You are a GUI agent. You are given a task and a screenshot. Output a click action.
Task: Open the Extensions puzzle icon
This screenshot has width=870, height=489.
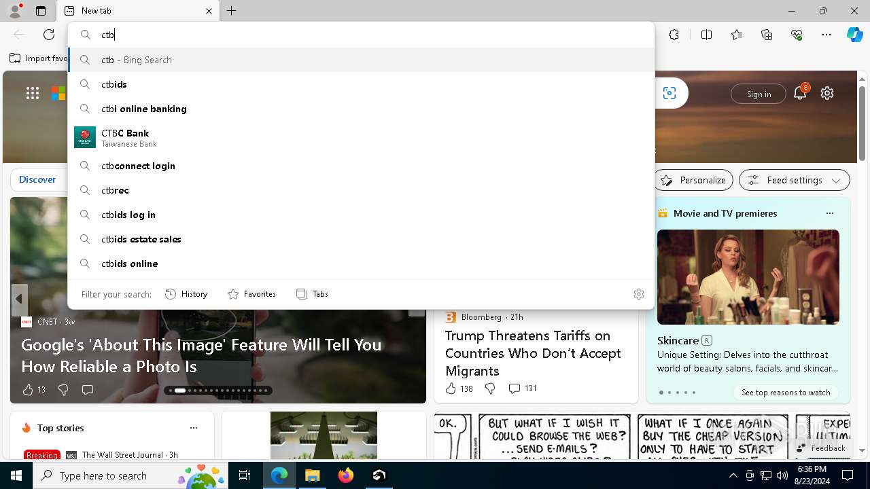674,35
